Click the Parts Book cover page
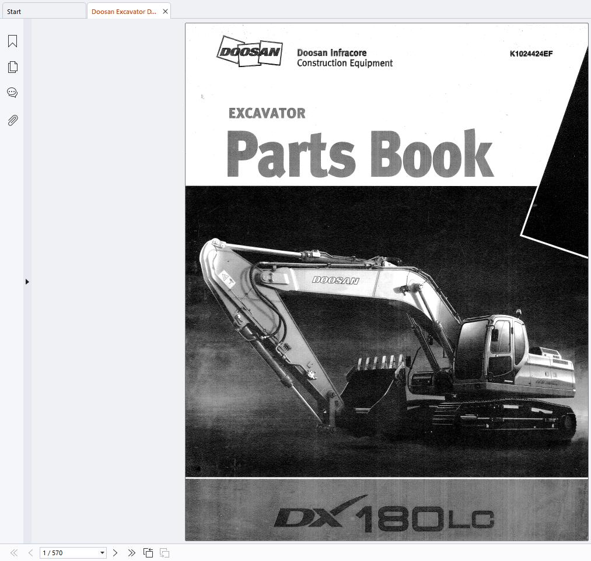Viewport: 591px width, 561px height. tap(386, 282)
